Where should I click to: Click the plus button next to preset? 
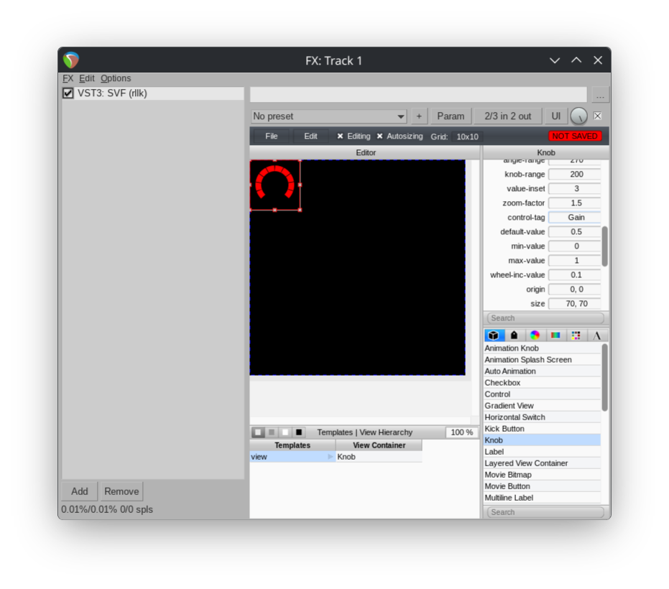click(x=419, y=116)
